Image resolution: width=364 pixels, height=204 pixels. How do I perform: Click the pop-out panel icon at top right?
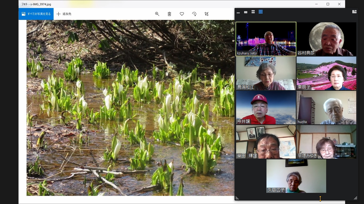point(354,12)
